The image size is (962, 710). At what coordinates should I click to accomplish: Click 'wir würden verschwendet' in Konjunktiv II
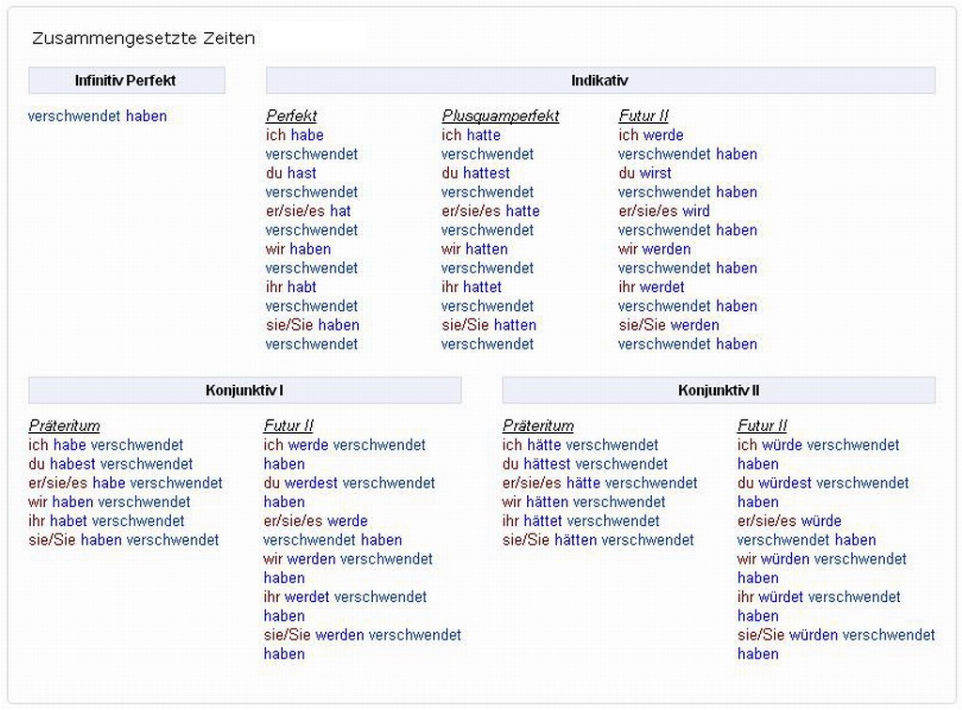(821, 559)
